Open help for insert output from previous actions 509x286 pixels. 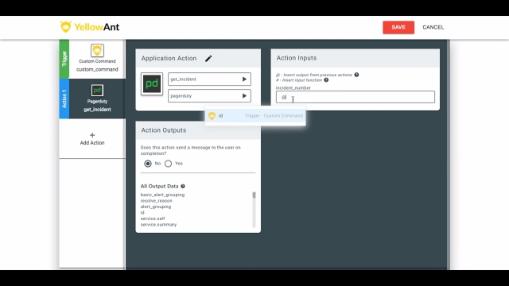(x=356, y=75)
